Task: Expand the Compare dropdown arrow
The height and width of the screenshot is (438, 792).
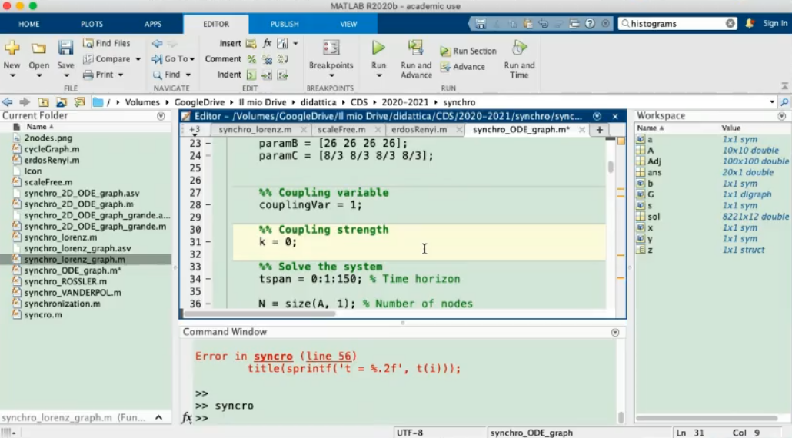Action: point(138,59)
